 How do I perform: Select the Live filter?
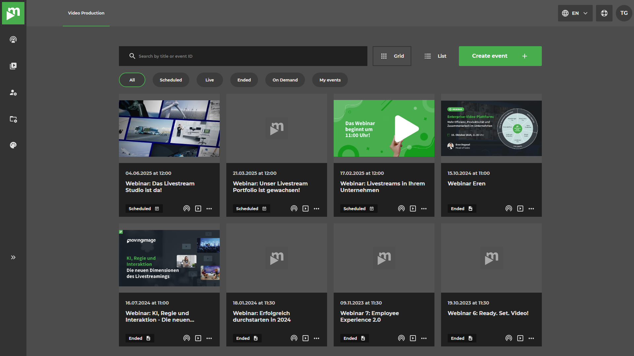click(209, 80)
